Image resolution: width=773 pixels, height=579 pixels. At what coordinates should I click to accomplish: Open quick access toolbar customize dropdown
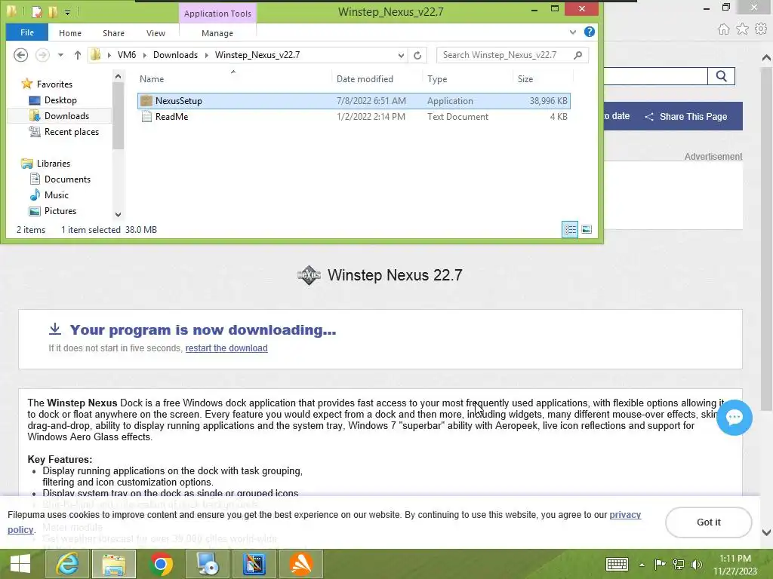pyautogui.click(x=67, y=12)
